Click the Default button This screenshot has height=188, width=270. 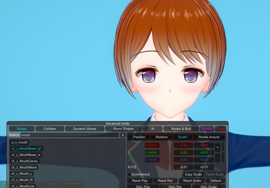tap(216, 180)
